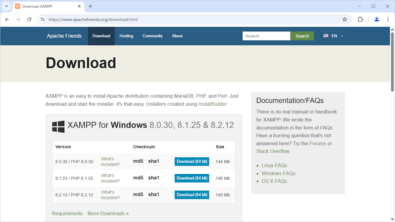The width and height of the screenshot is (395, 222).
Task: Click the Size column header
Action: pos(220,147)
